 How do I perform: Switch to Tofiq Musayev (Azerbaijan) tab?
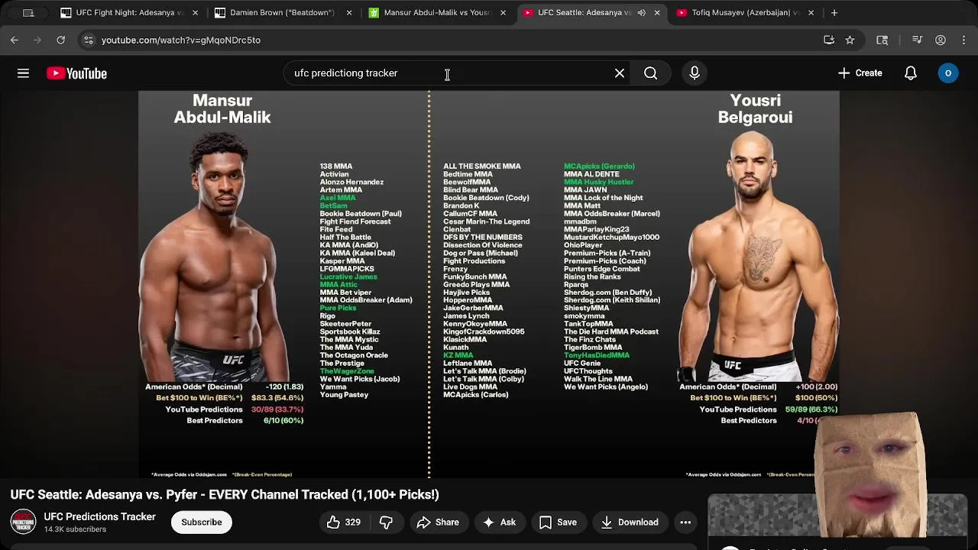click(x=745, y=13)
